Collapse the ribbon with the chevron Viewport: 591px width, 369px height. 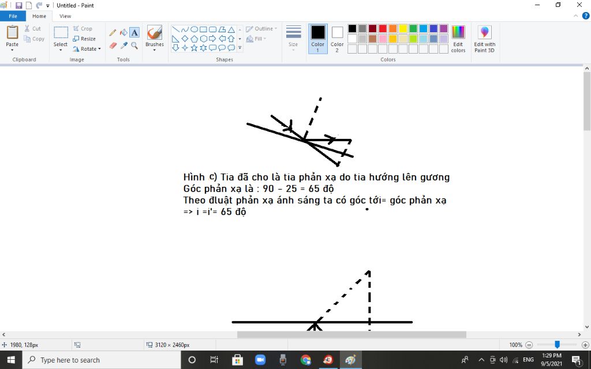576,16
